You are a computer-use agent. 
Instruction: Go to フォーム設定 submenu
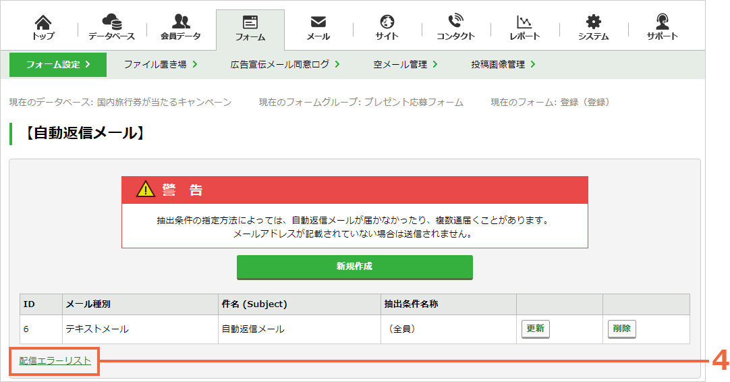click(58, 64)
